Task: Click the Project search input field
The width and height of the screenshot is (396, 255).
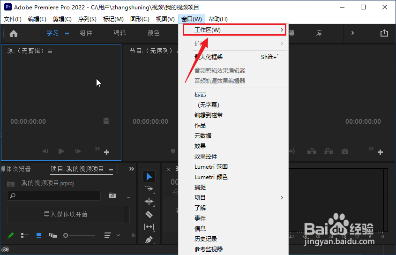Action: click(54, 195)
